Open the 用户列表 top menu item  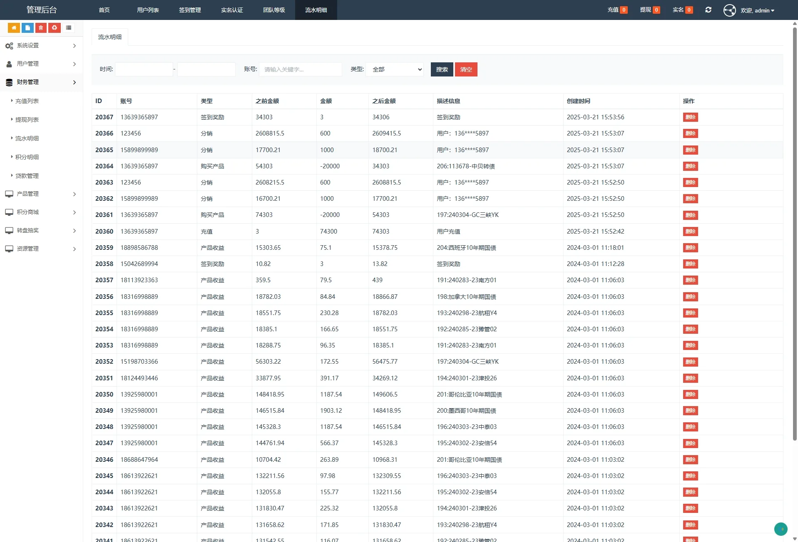pos(148,10)
